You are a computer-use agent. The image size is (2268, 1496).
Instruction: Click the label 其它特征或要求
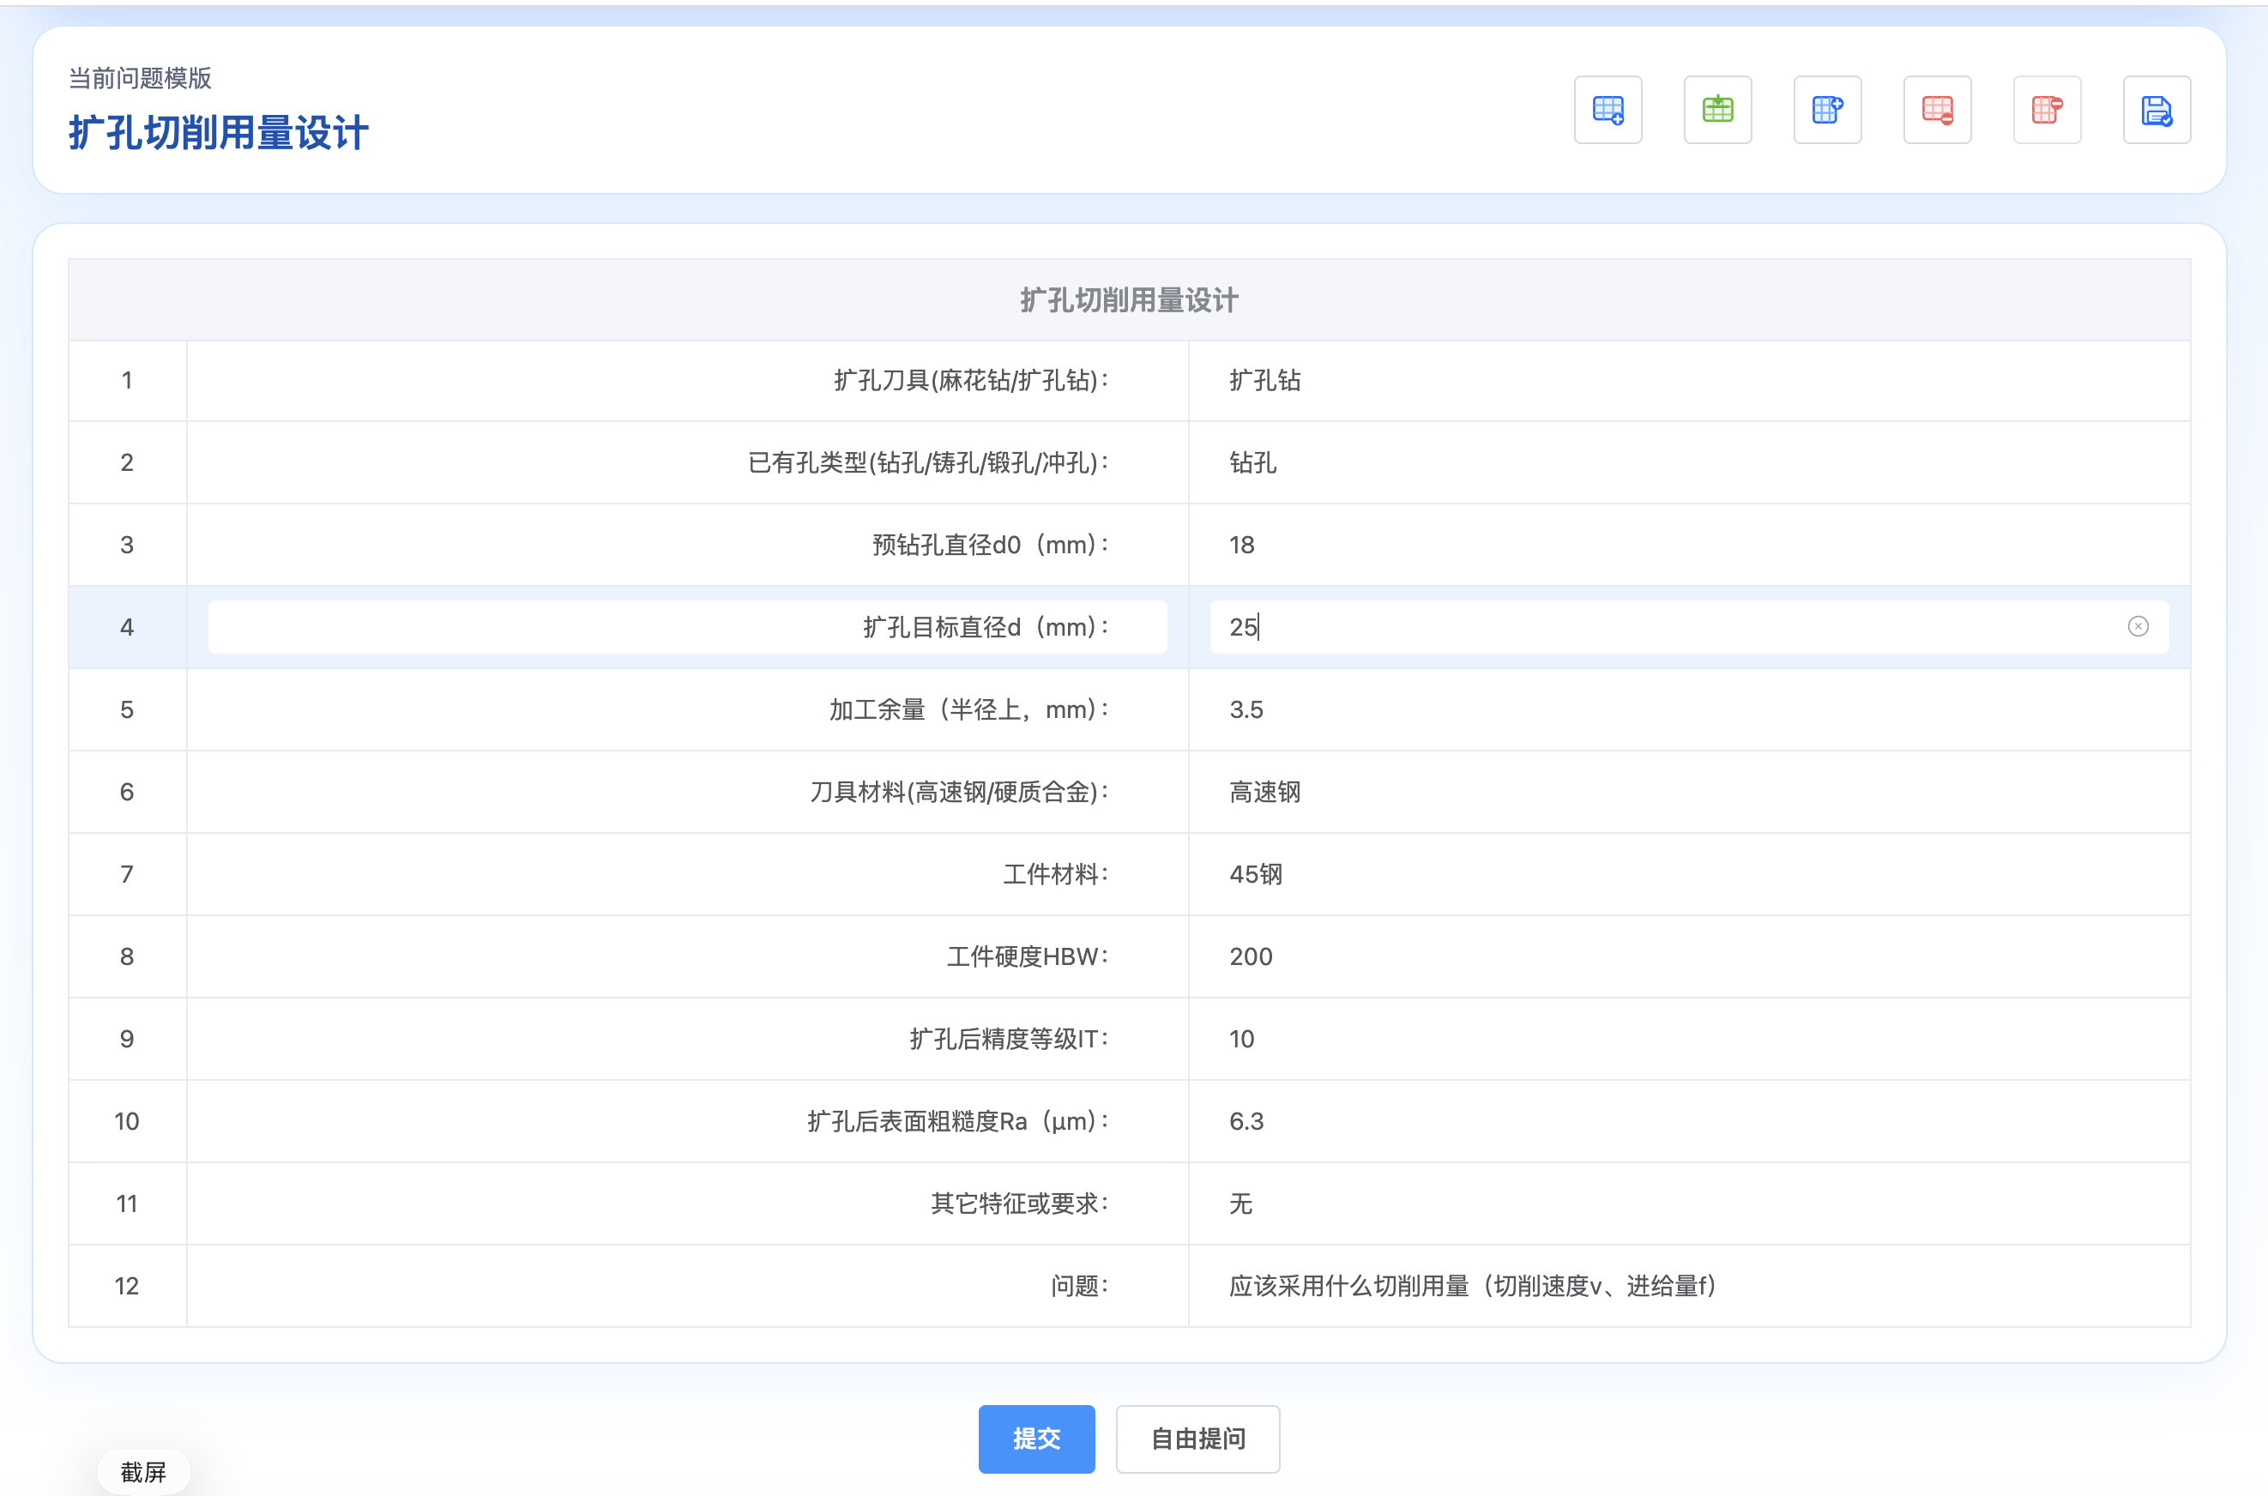pyautogui.click(x=1020, y=1204)
